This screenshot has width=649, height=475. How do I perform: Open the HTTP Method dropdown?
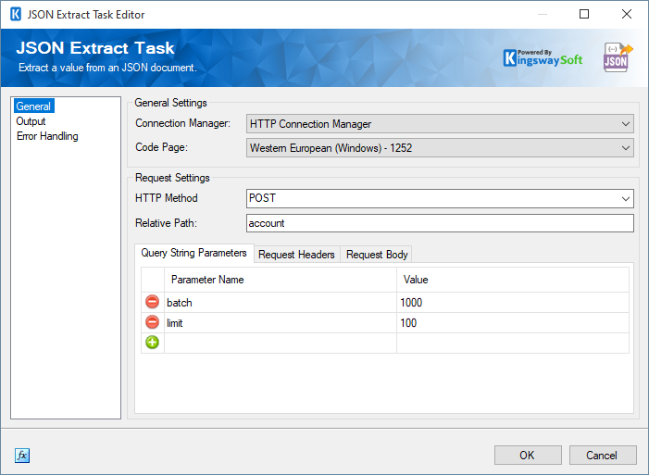click(x=440, y=198)
